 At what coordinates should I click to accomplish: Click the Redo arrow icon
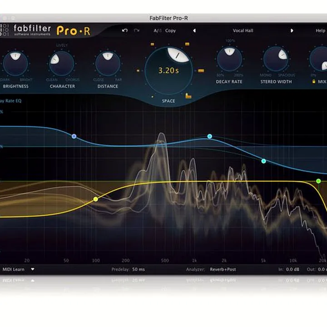tap(137, 30)
